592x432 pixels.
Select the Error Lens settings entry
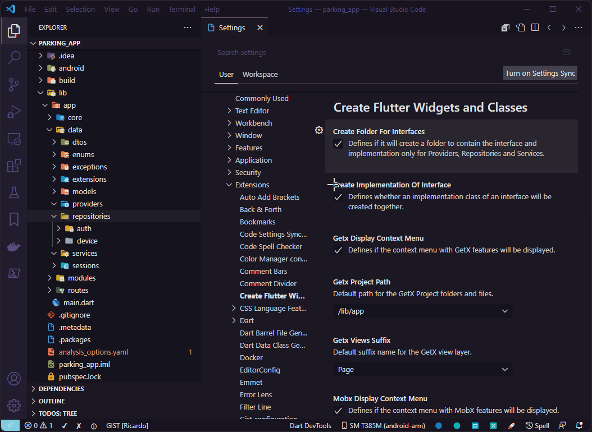point(256,394)
